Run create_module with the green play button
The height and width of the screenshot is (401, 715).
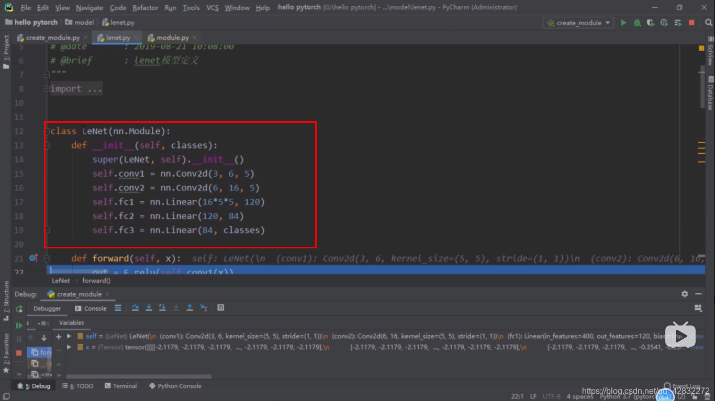(x=623, y=22)
